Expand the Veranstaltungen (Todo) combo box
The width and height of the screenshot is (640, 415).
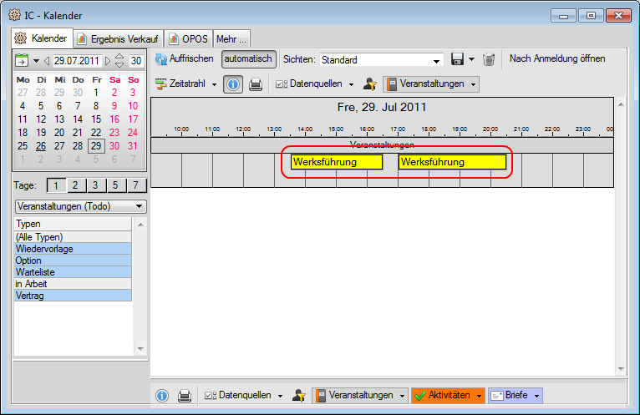click(80, 206)
